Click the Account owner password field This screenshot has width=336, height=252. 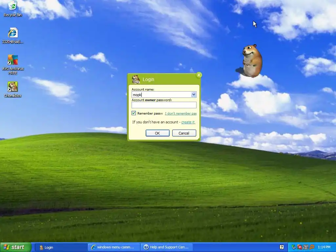click(164, 105)
